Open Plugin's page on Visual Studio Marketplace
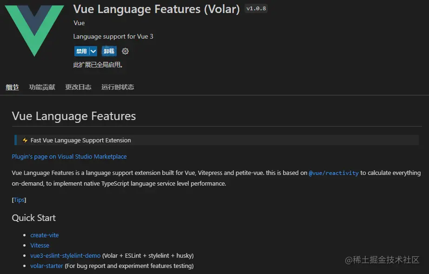 (x=69, y=157)
